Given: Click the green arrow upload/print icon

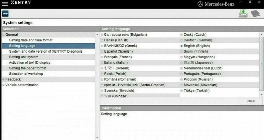Looking at the screenshot, I should coord(243,14).
